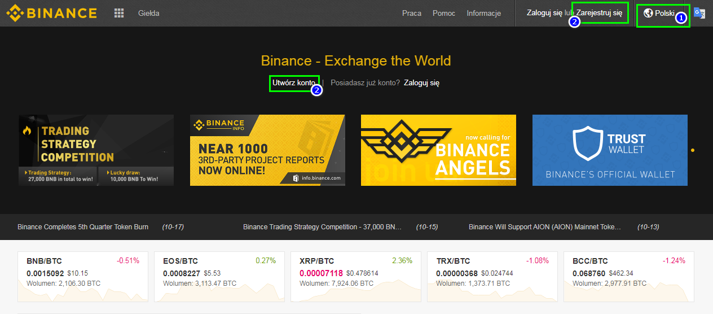Open the 5th Quarter Token Burn announcement
Image resolution: width=713 pixels, height=314 pixels.
pos(83,227)
